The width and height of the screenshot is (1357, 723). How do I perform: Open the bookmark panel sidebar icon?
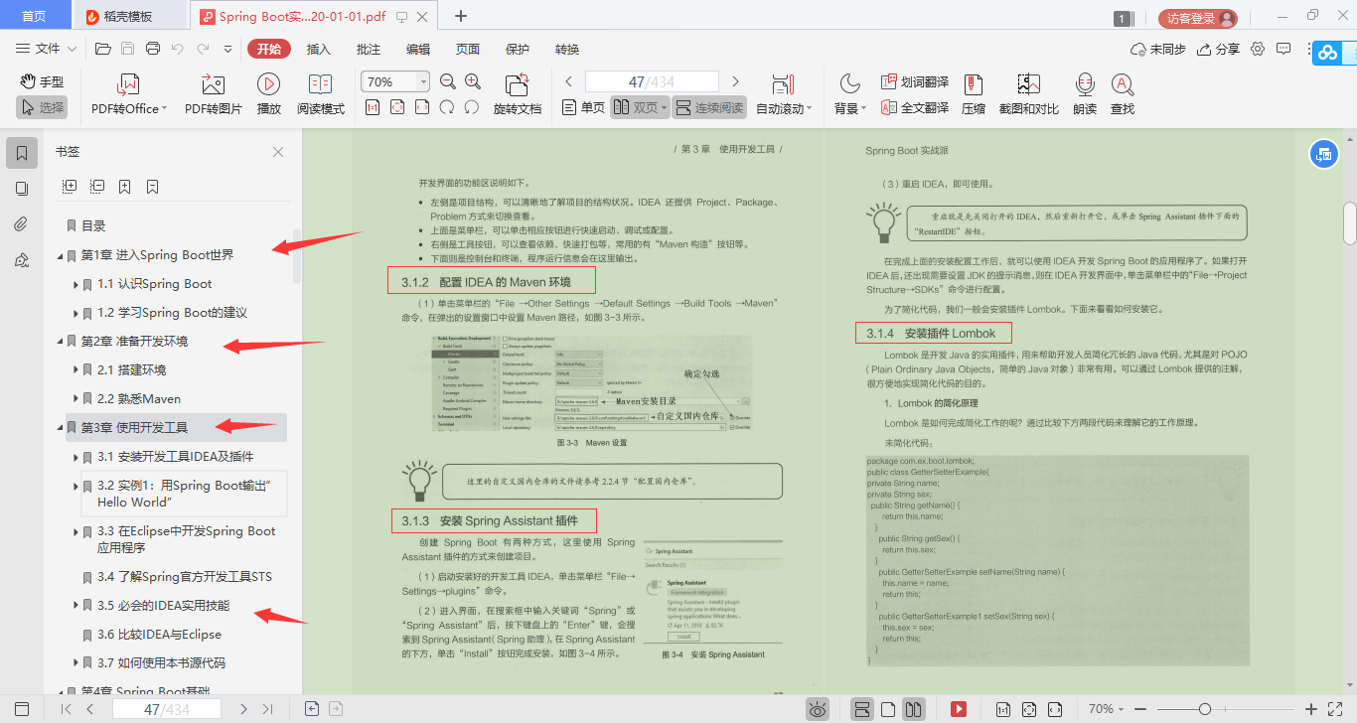pos(22,153)
